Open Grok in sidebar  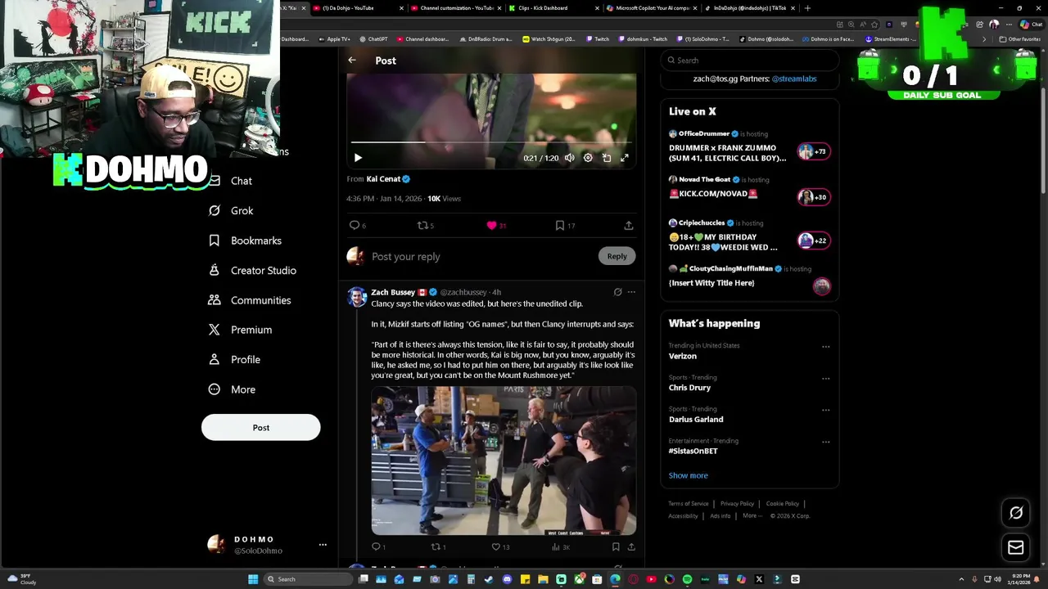[232, 210]
